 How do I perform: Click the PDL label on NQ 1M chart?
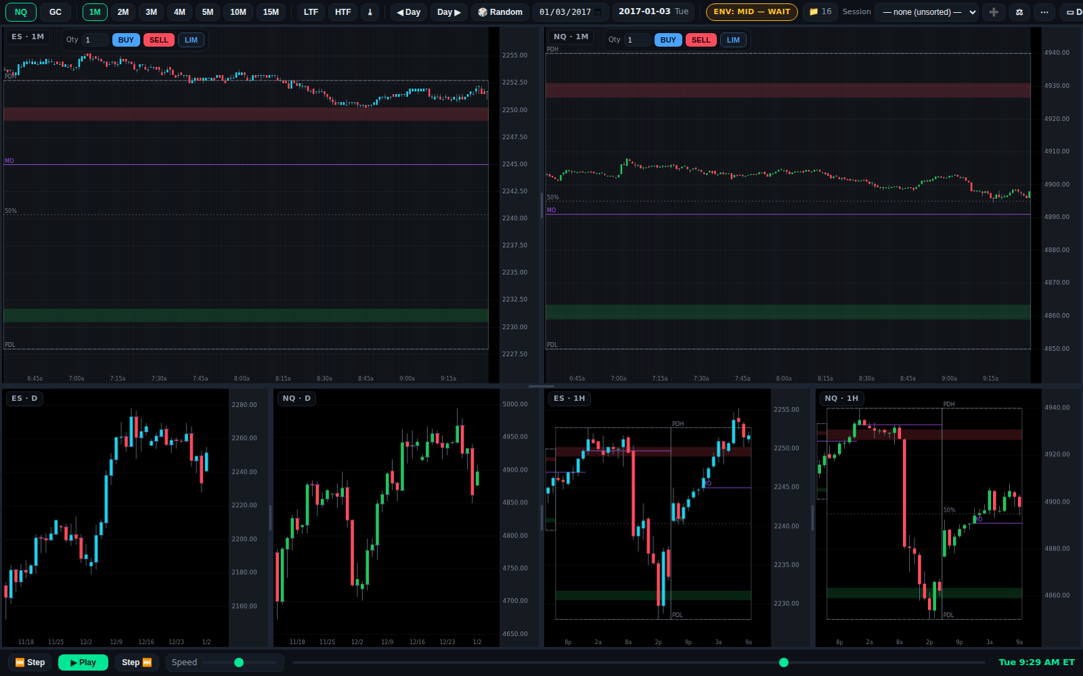click(552, 345)
